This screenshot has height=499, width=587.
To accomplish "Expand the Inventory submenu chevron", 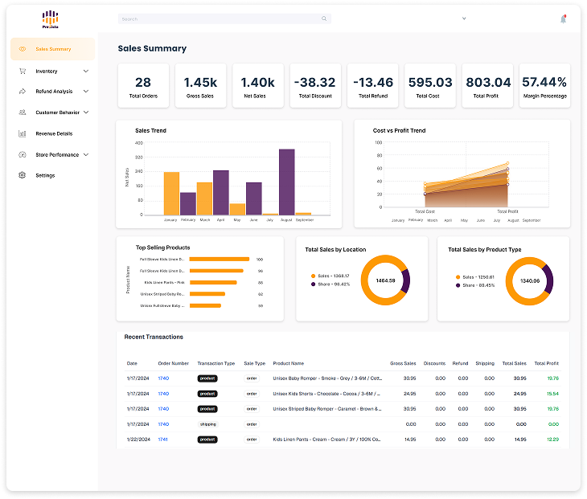I will coord(86,71).
